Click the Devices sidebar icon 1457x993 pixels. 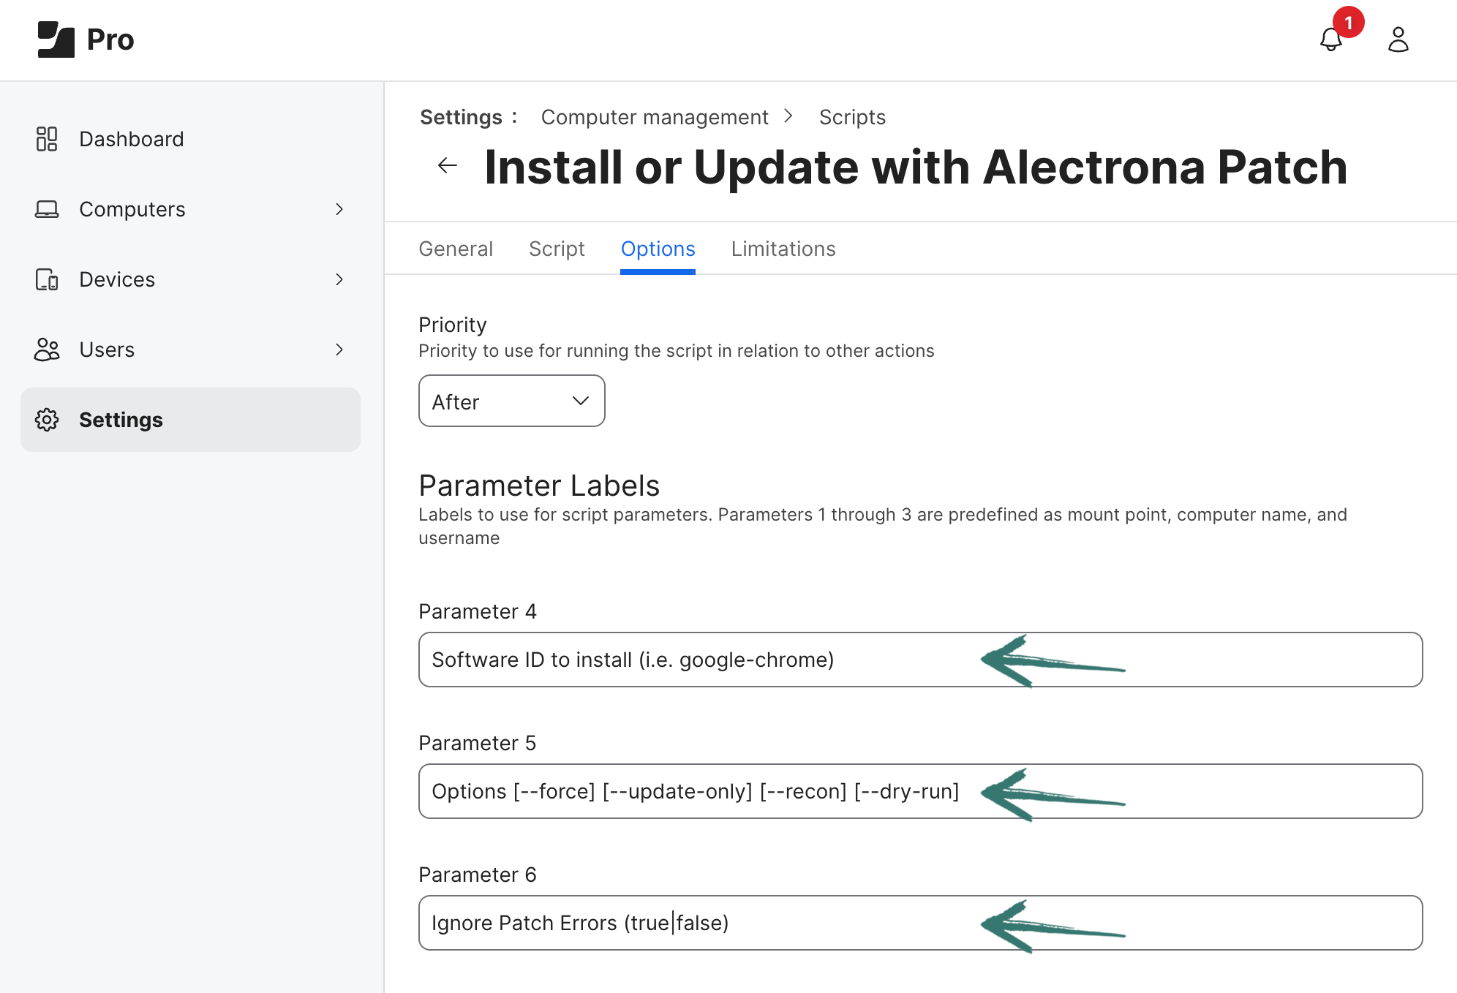(x=47, y=279)
